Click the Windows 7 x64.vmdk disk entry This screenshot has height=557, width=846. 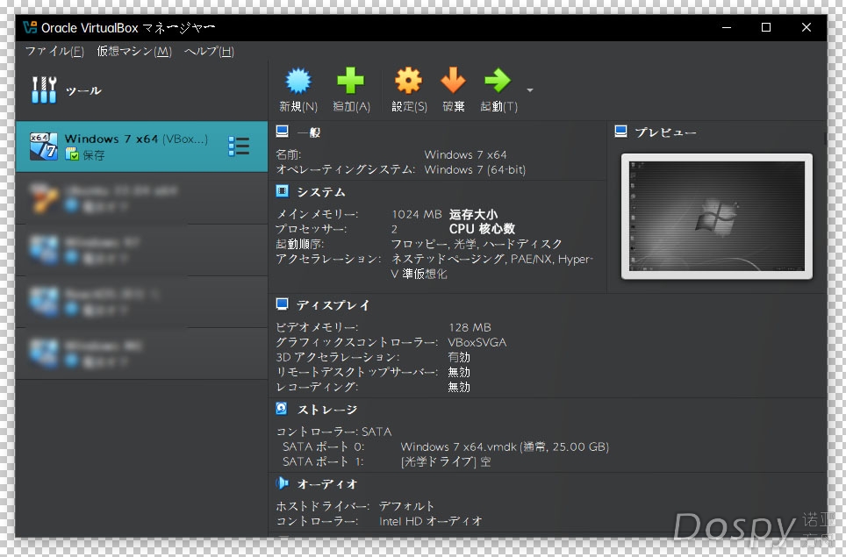pos(505,447)
